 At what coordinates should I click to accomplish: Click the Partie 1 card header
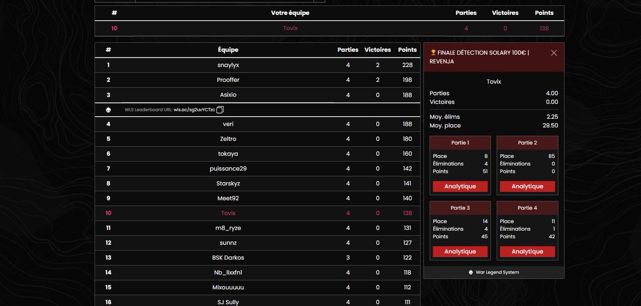coord(460,143)
